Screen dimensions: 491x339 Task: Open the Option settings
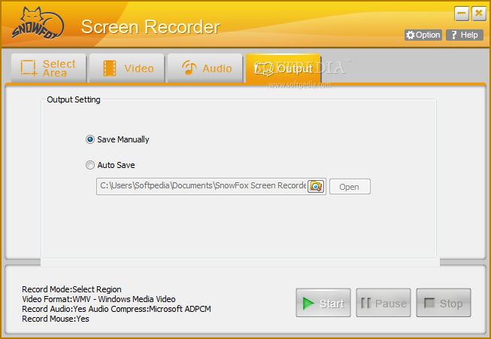pos(423,35)
